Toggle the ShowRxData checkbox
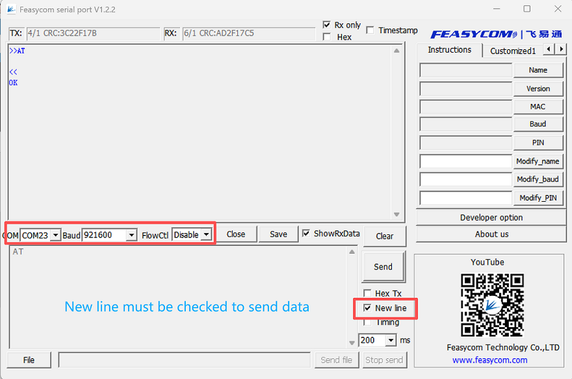 coord(307,234)
